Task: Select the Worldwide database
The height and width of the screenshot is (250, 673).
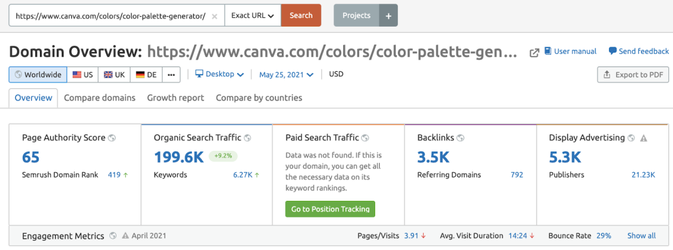Action: [x=38, y=74]
